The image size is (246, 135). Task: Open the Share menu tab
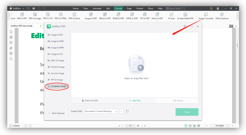[150, 8]
